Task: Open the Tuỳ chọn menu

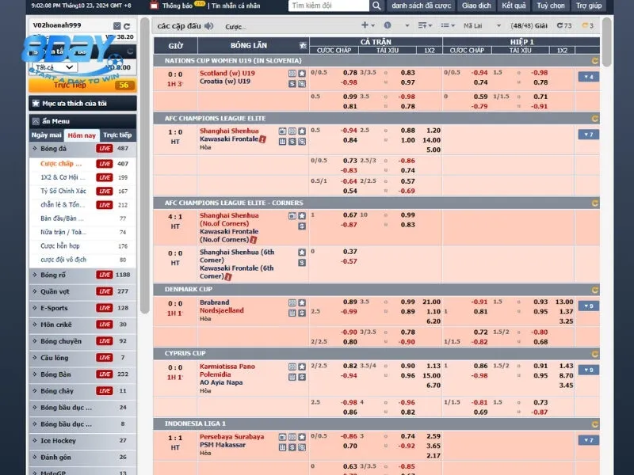Action: [x=551, y=6]
